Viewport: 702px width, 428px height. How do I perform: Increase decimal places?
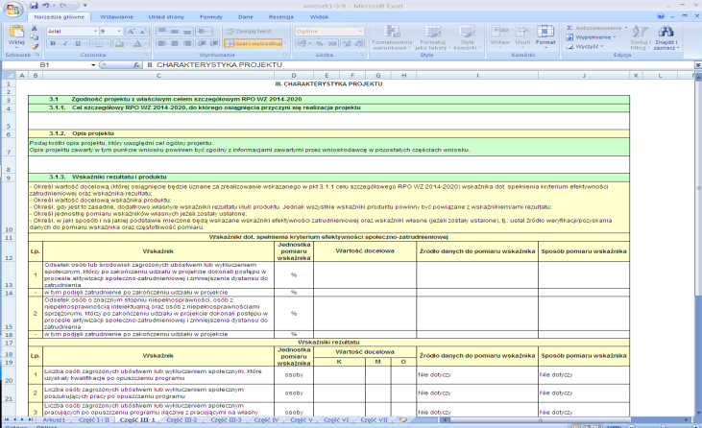tap(347, 43)
